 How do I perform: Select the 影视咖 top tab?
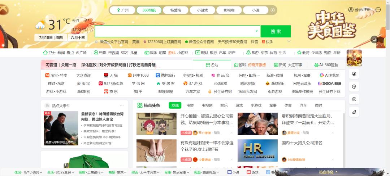[x=229, y=10]
